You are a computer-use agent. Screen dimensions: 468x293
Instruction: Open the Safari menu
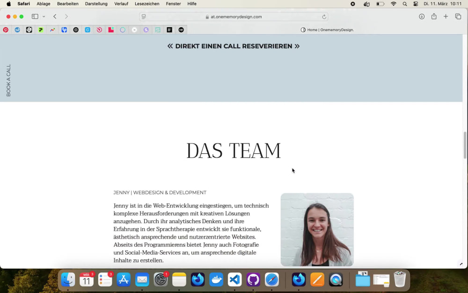click(23, 4)
